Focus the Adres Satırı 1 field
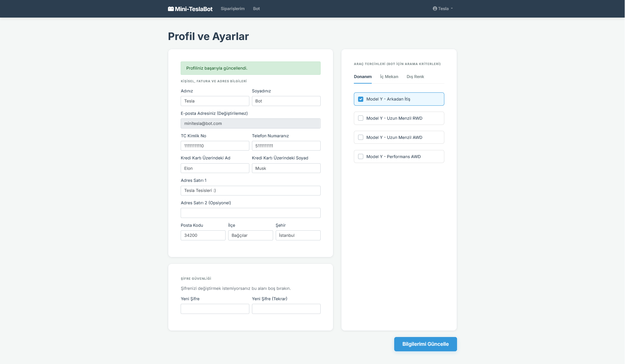The width and height of the screenshot is (625, 364). tap(251, 191)
